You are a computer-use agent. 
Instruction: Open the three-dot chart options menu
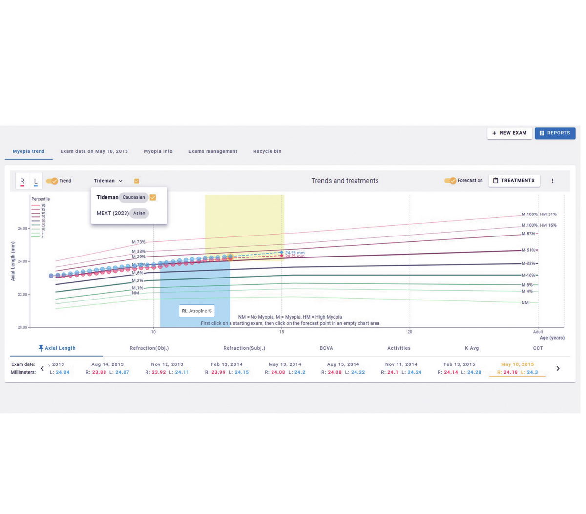point(552,181)
